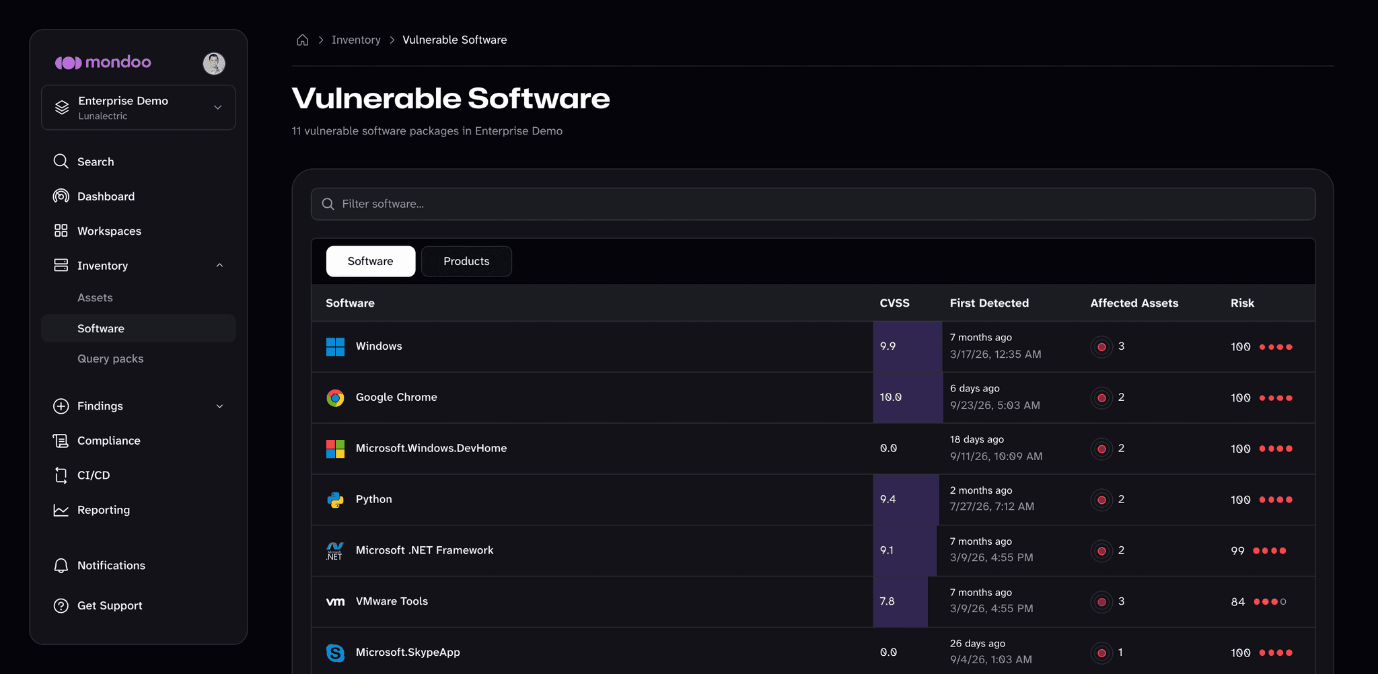Image resolution: width=1378 pixels, height=674 pixels.
Task: Click the Skype logo icon
Action: click(x=335, y=652)
